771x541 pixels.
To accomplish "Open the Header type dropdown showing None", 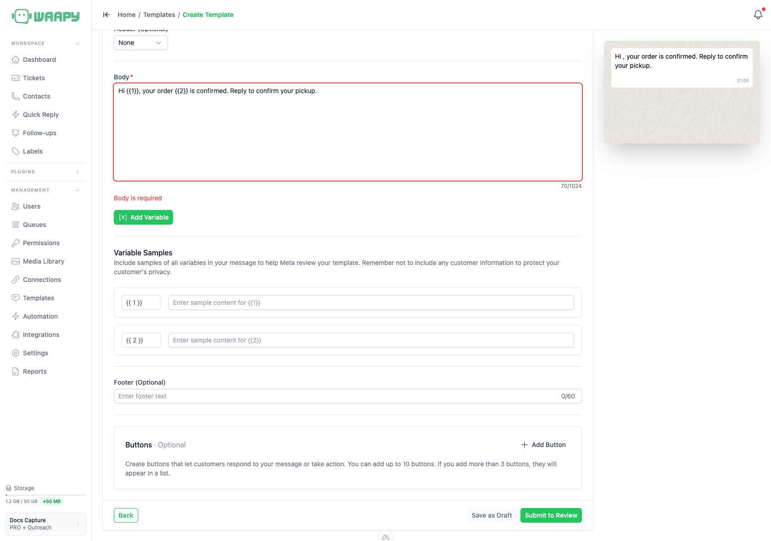I will click(x=140, y=43).
